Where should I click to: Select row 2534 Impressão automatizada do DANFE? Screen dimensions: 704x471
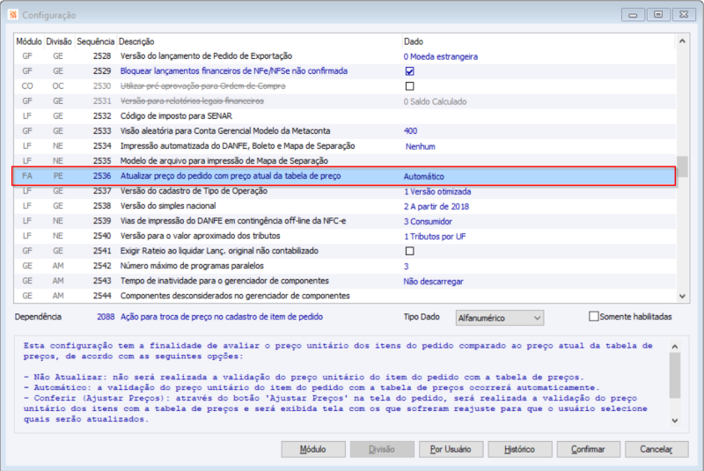[x=344, y=146]
